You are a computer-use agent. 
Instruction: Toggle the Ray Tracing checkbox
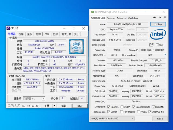121,112
